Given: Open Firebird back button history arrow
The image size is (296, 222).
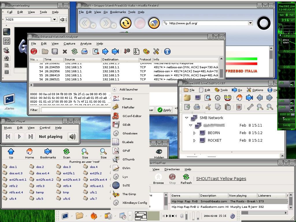Looking at the screenshot, I should (x=93, y=25).
